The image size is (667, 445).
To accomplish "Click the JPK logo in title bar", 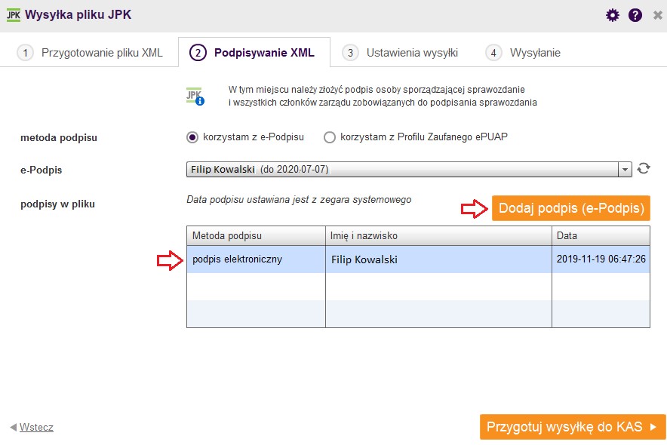I will coord(13,15).
